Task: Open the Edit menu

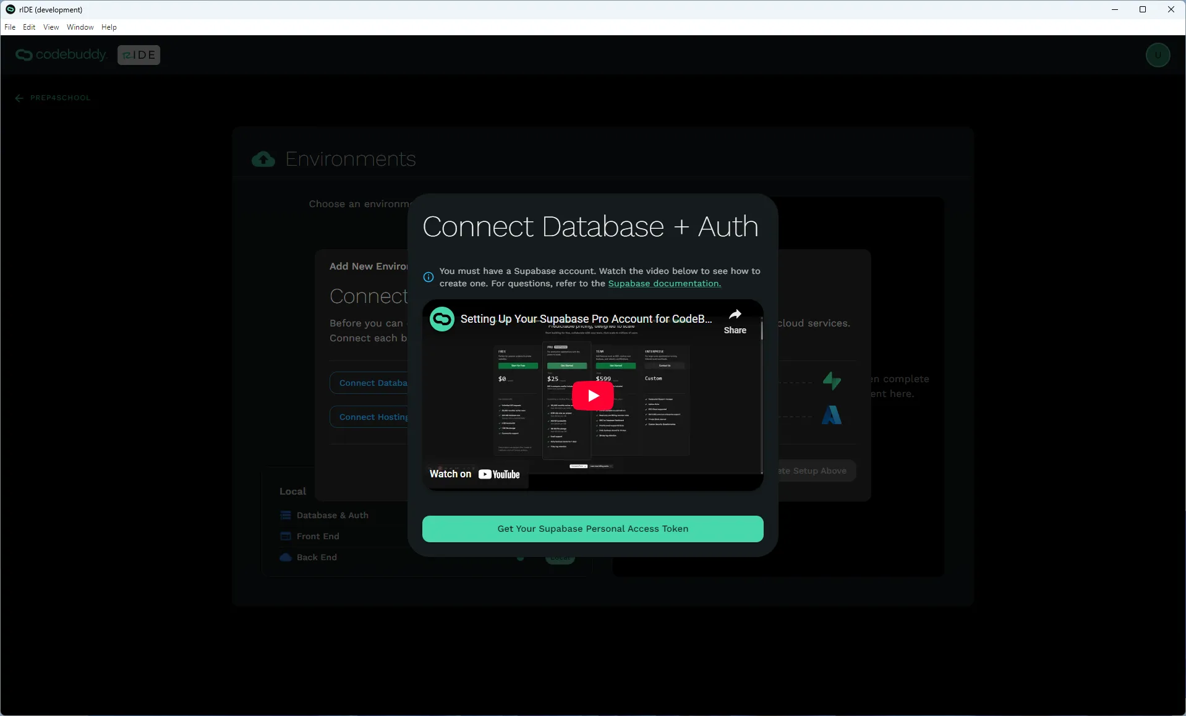Action: click(x=29, y=27)
